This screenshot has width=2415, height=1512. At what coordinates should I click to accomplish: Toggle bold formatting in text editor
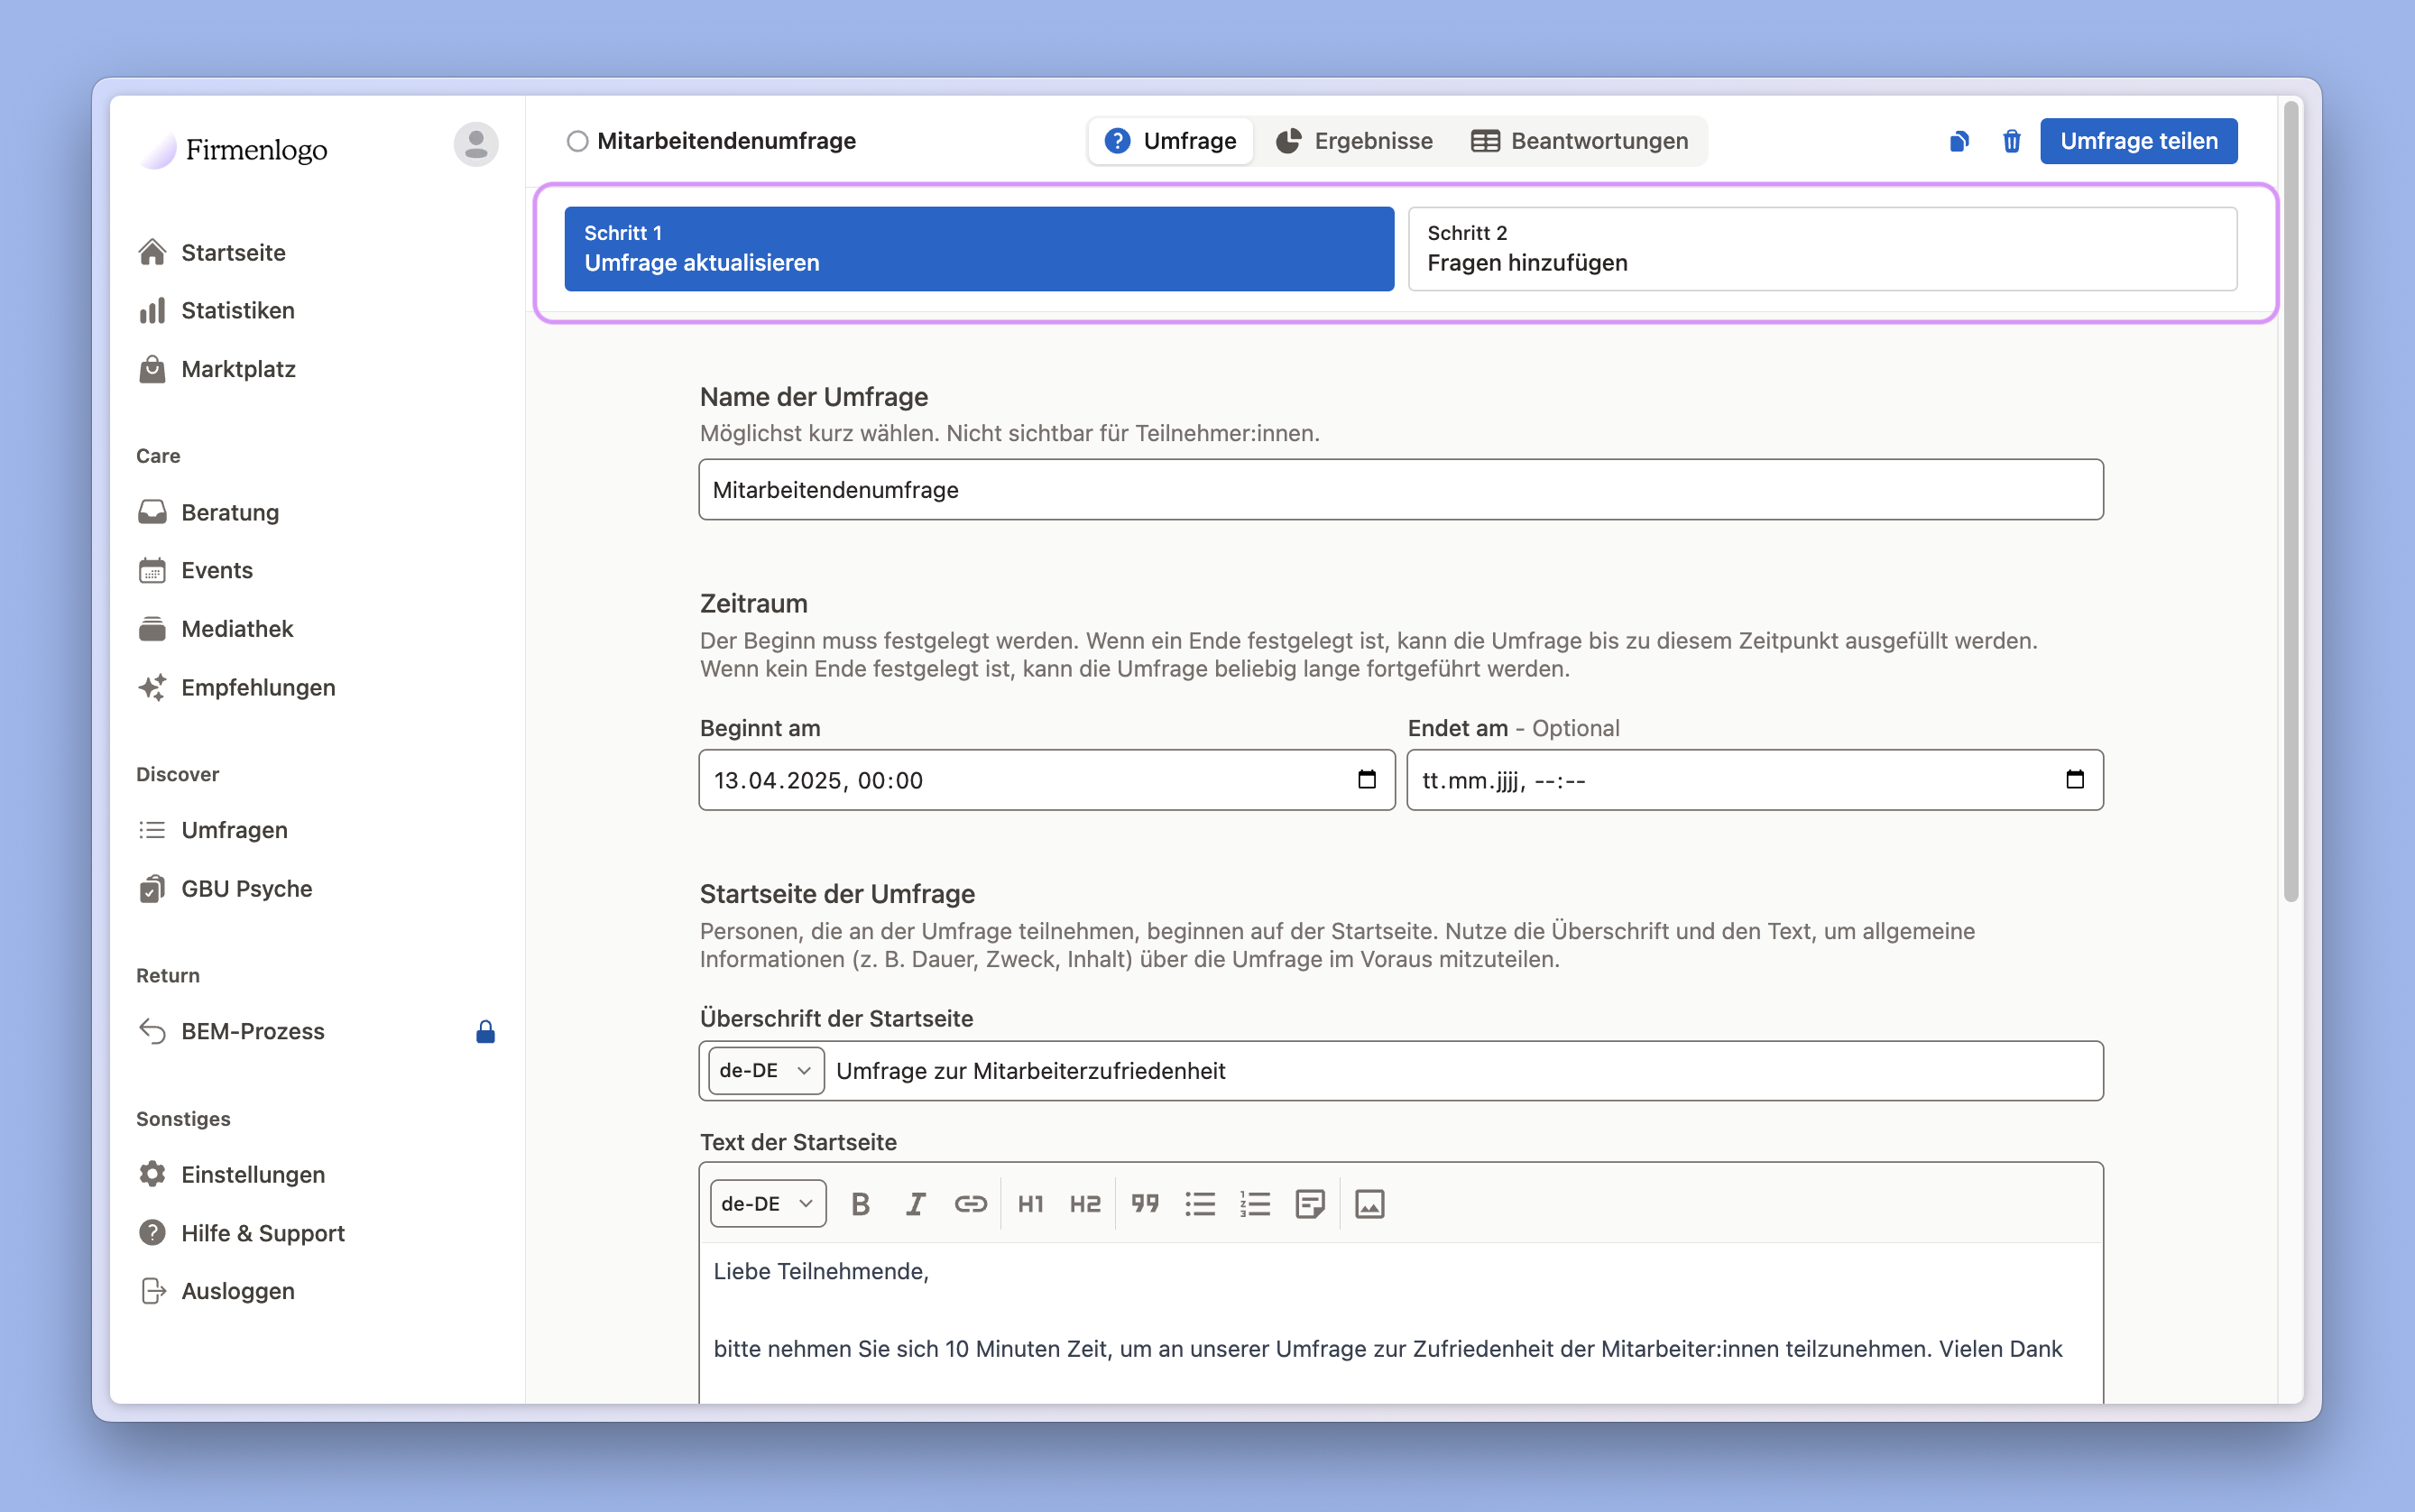click(x=860, y=1204)
